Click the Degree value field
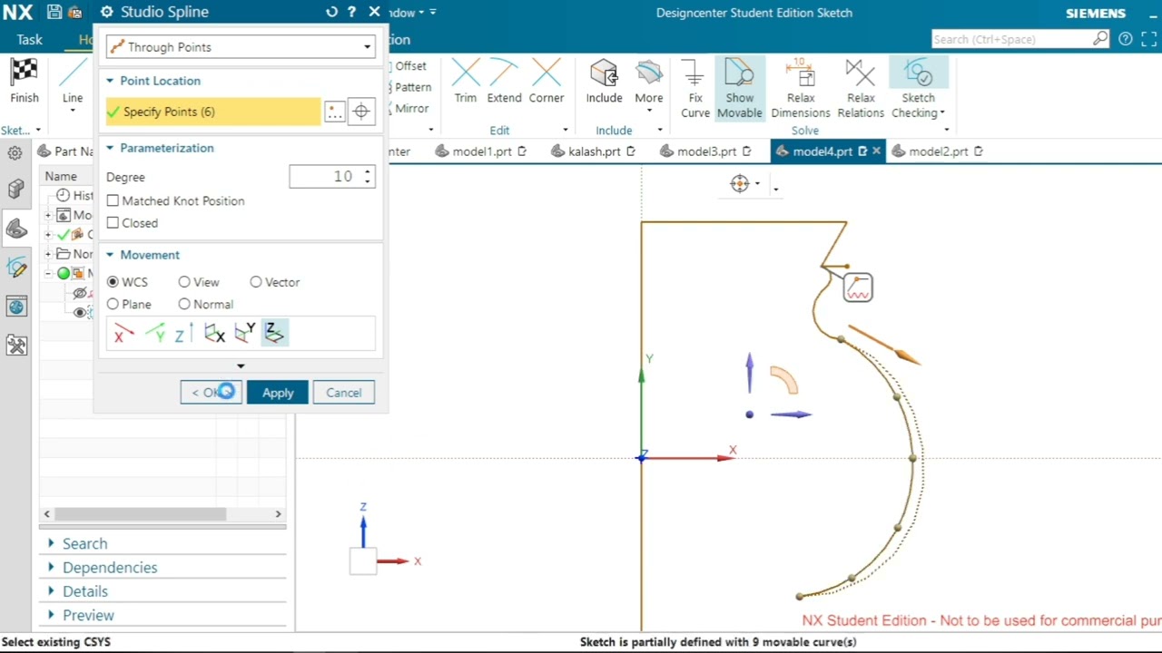 [331, 177]
